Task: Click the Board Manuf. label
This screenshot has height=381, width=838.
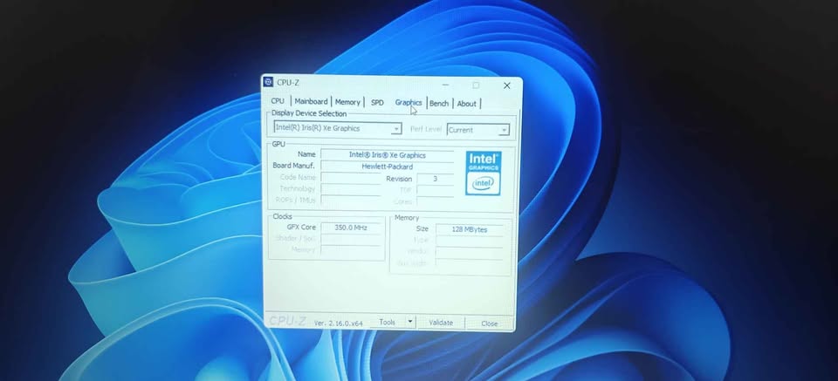Action: pyautogui.click(x=293, y=166)
